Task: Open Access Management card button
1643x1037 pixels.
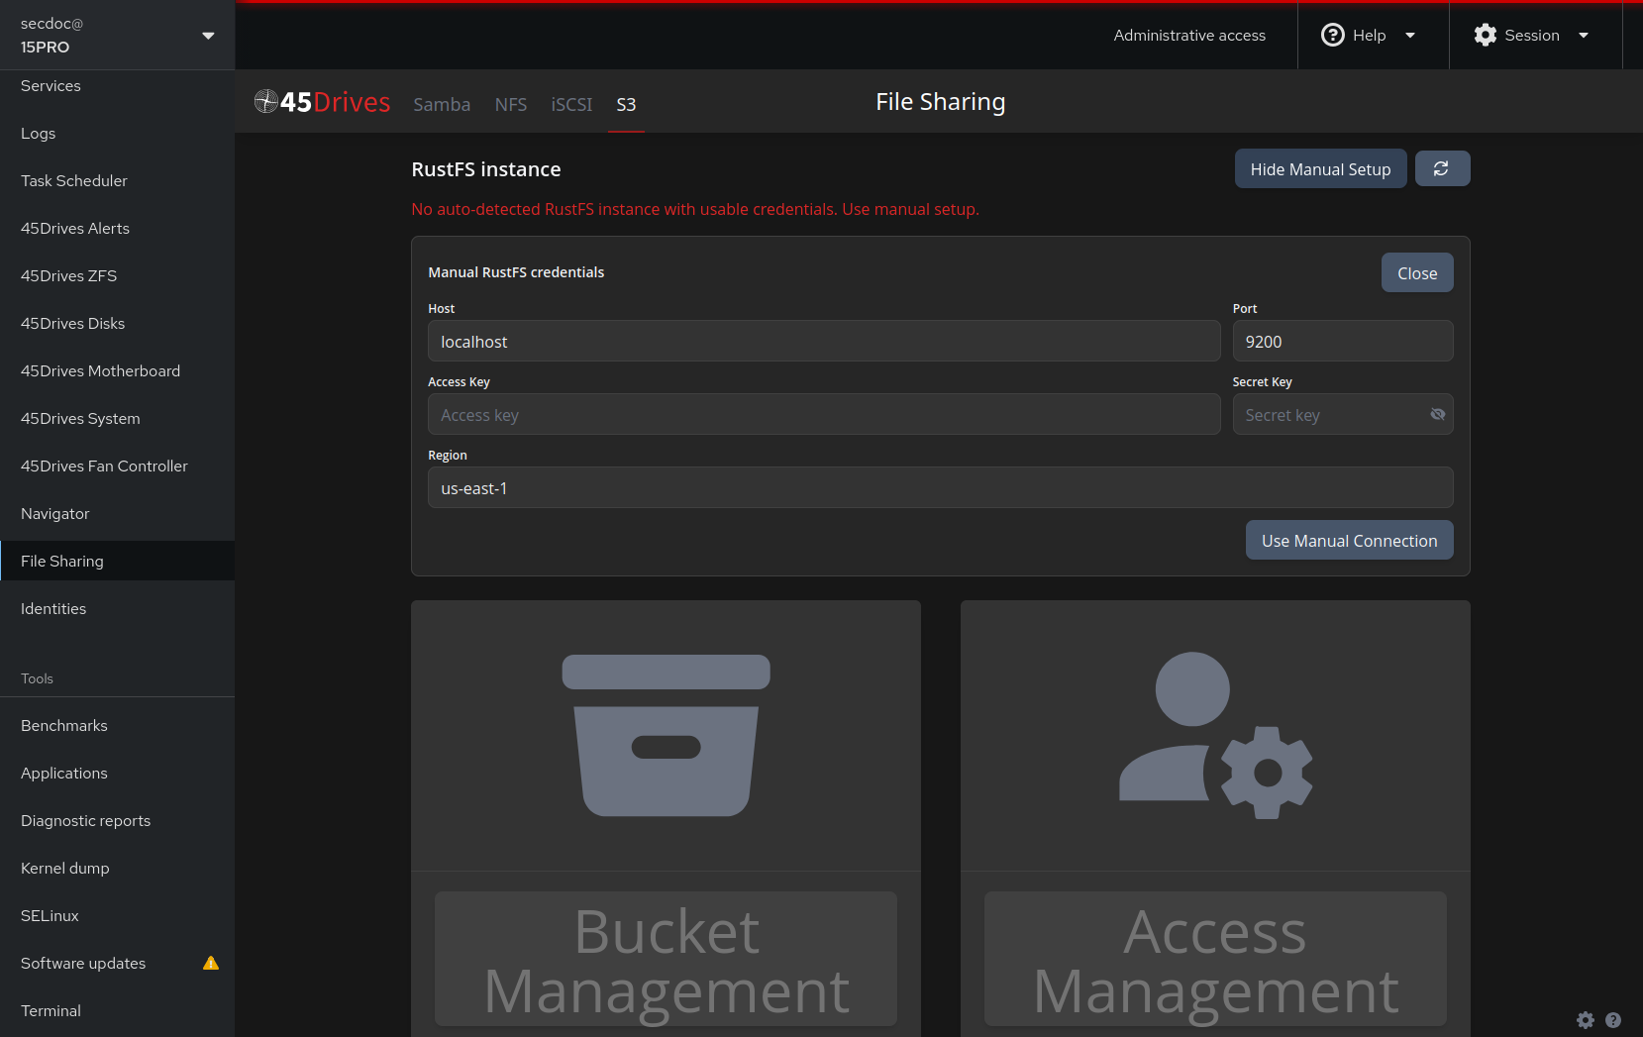Action: click(1215, 959)
